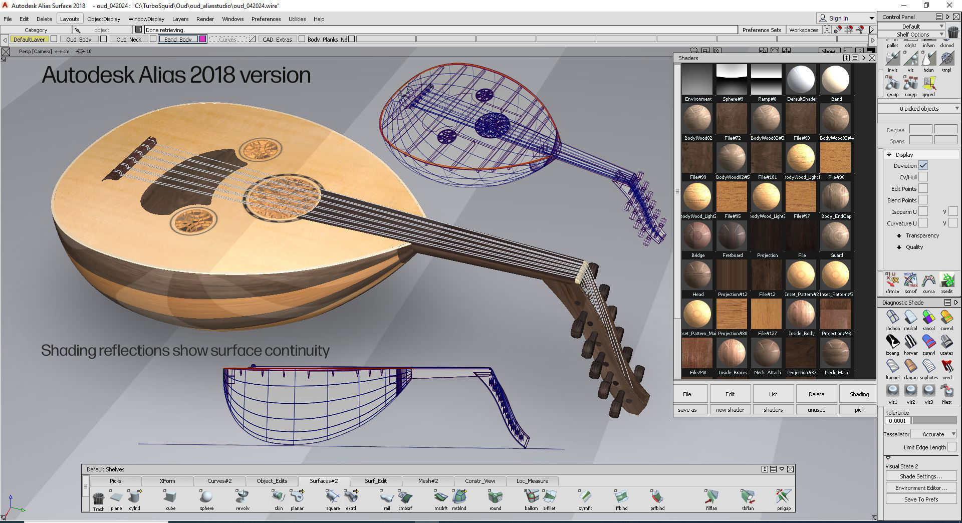The image size is (962, 523).
Task: Click the new shader button
Action: point(730,410)
